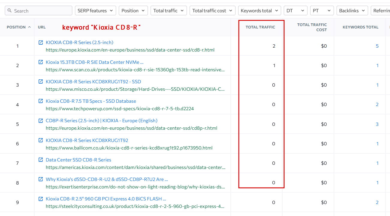
Task: Open keywords total 3 for CD8P-R row
Action: pos(377,124)
